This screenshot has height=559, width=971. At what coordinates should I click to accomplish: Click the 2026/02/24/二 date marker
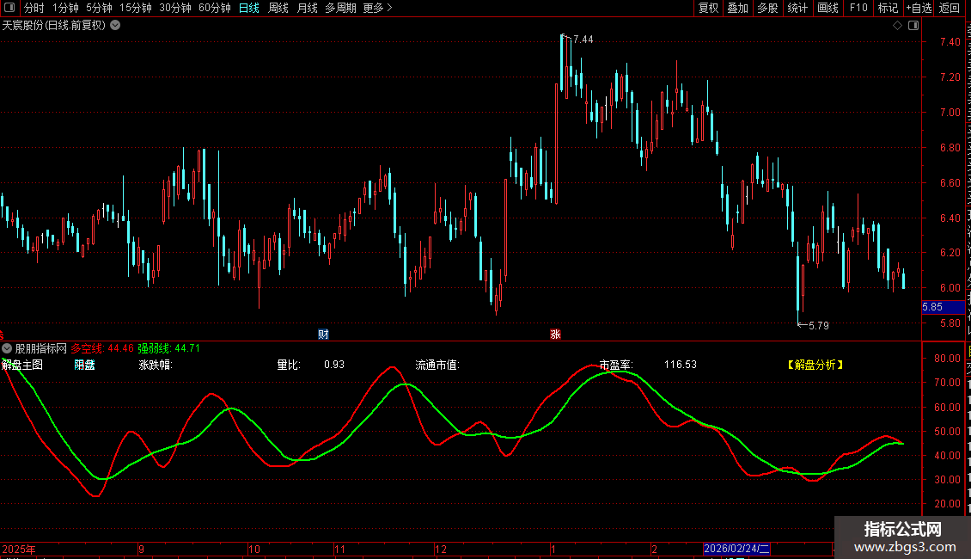(737, 549)
